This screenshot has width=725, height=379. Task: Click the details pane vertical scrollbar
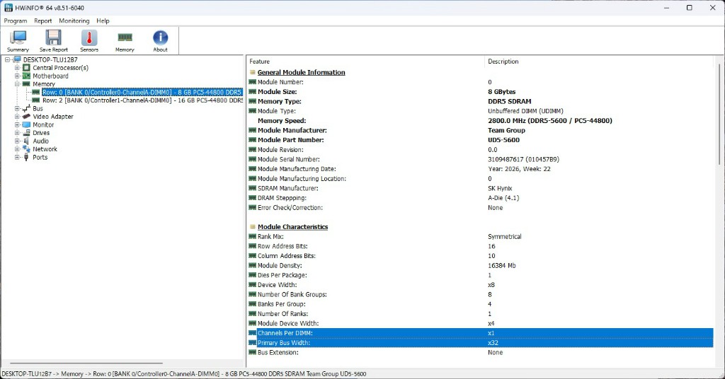(719, 114)
